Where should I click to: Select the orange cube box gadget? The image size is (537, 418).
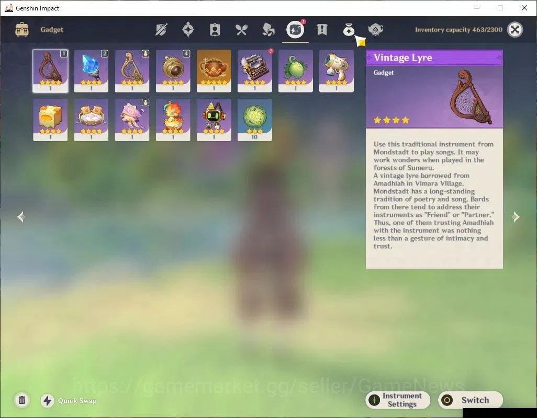(x=50, y=120)
